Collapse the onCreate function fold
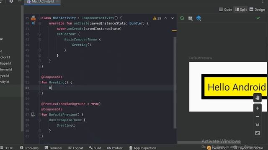 coord(40,23)
